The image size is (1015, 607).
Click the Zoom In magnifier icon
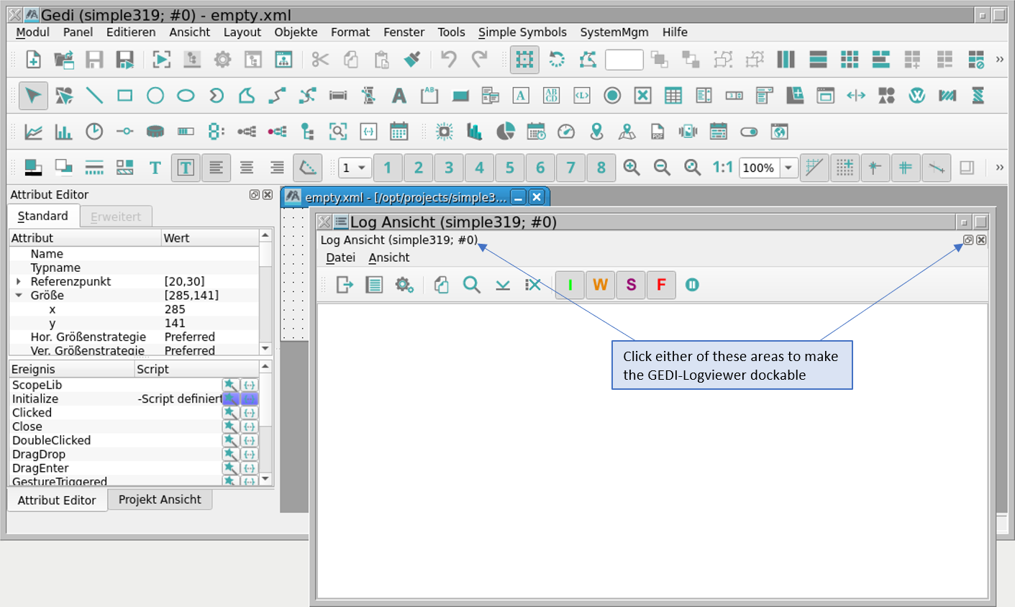632,168
